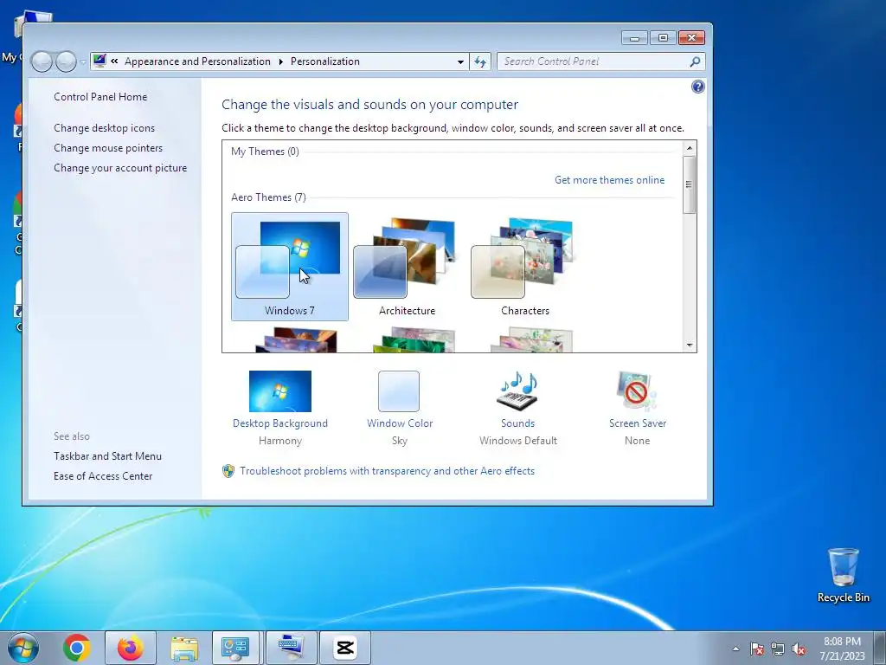Click Change desktop icons link

click(x=104, y=128)
